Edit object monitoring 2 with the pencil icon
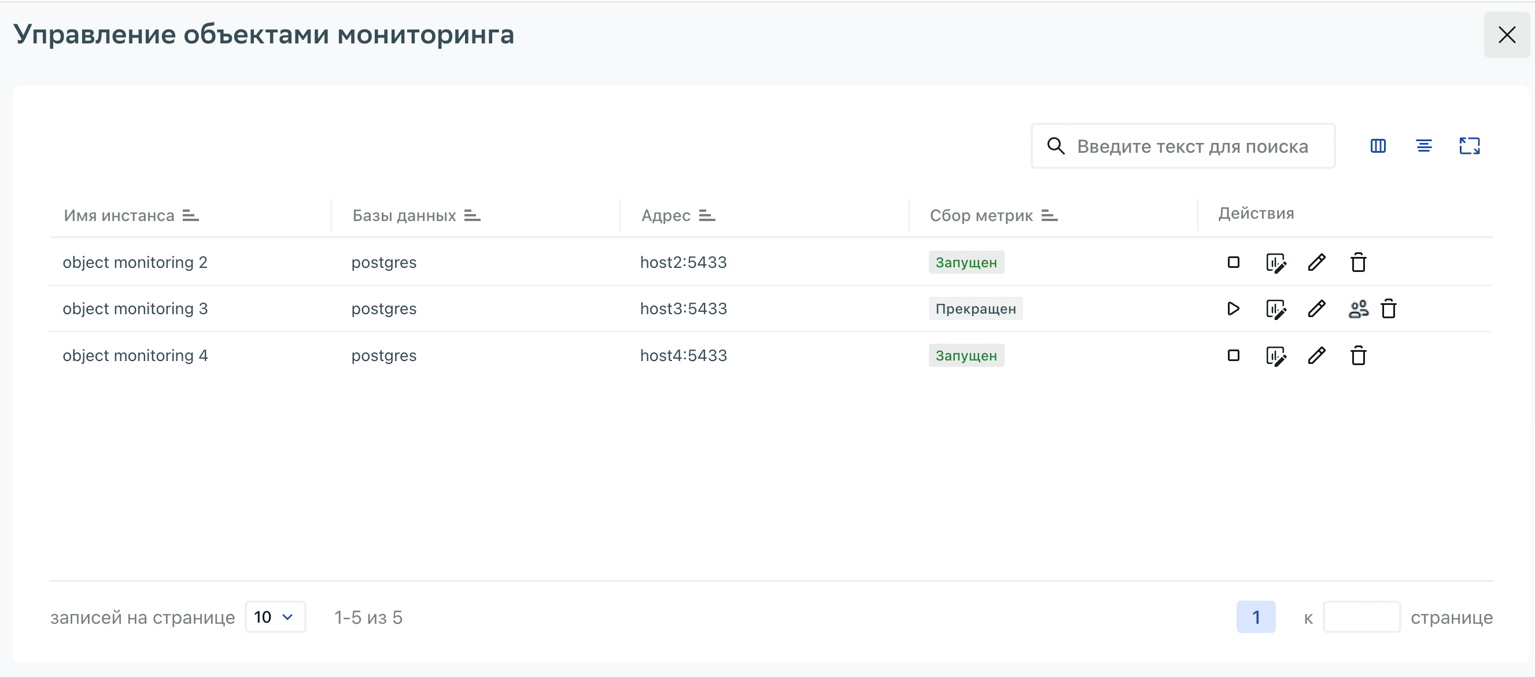This screenshot has width=1535, height=677. pos(1317,262)
